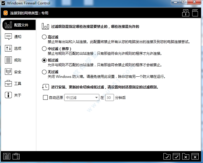This screenshot has height=163, width=203.
Task: Open the 配置文件 profiles section
Action: (19, 25)
